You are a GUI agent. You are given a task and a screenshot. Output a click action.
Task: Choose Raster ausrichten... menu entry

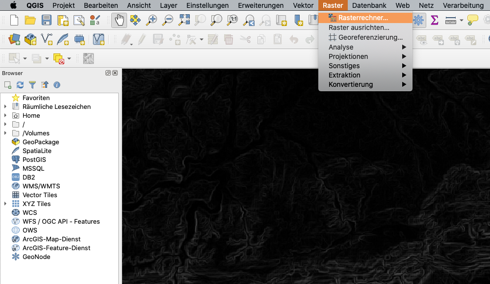(365, 27)
